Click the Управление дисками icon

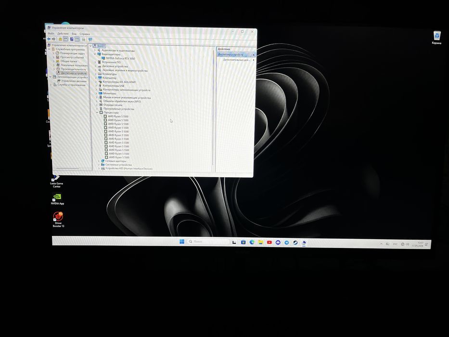(x=59, y=81)
